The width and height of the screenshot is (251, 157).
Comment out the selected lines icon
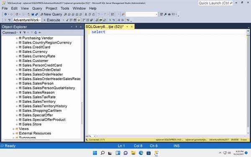pos(110,20)
